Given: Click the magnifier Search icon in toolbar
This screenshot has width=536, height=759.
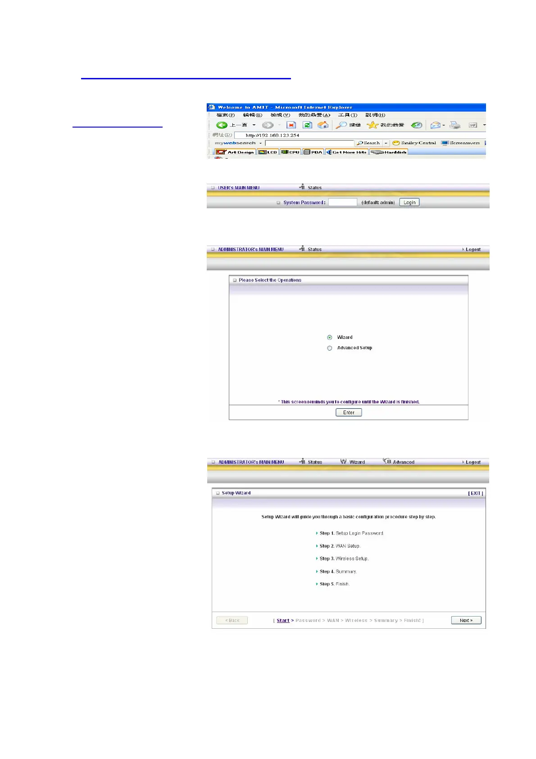Looking at the screenshot, I should pos(341,125).
